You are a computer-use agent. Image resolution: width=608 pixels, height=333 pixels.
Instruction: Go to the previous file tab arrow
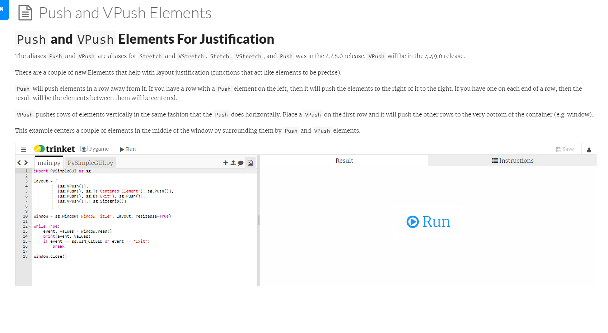(19, 163)
